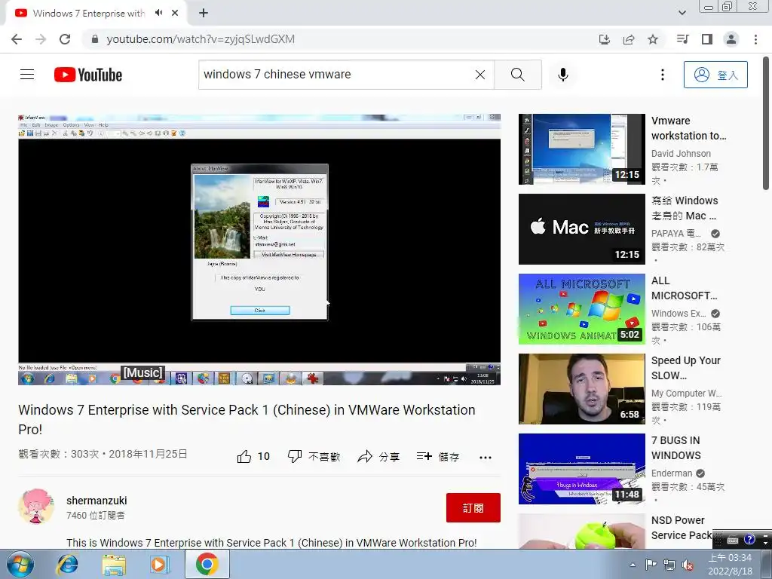Toggle the Chrome side panel icon

click(x=707, y=39)
